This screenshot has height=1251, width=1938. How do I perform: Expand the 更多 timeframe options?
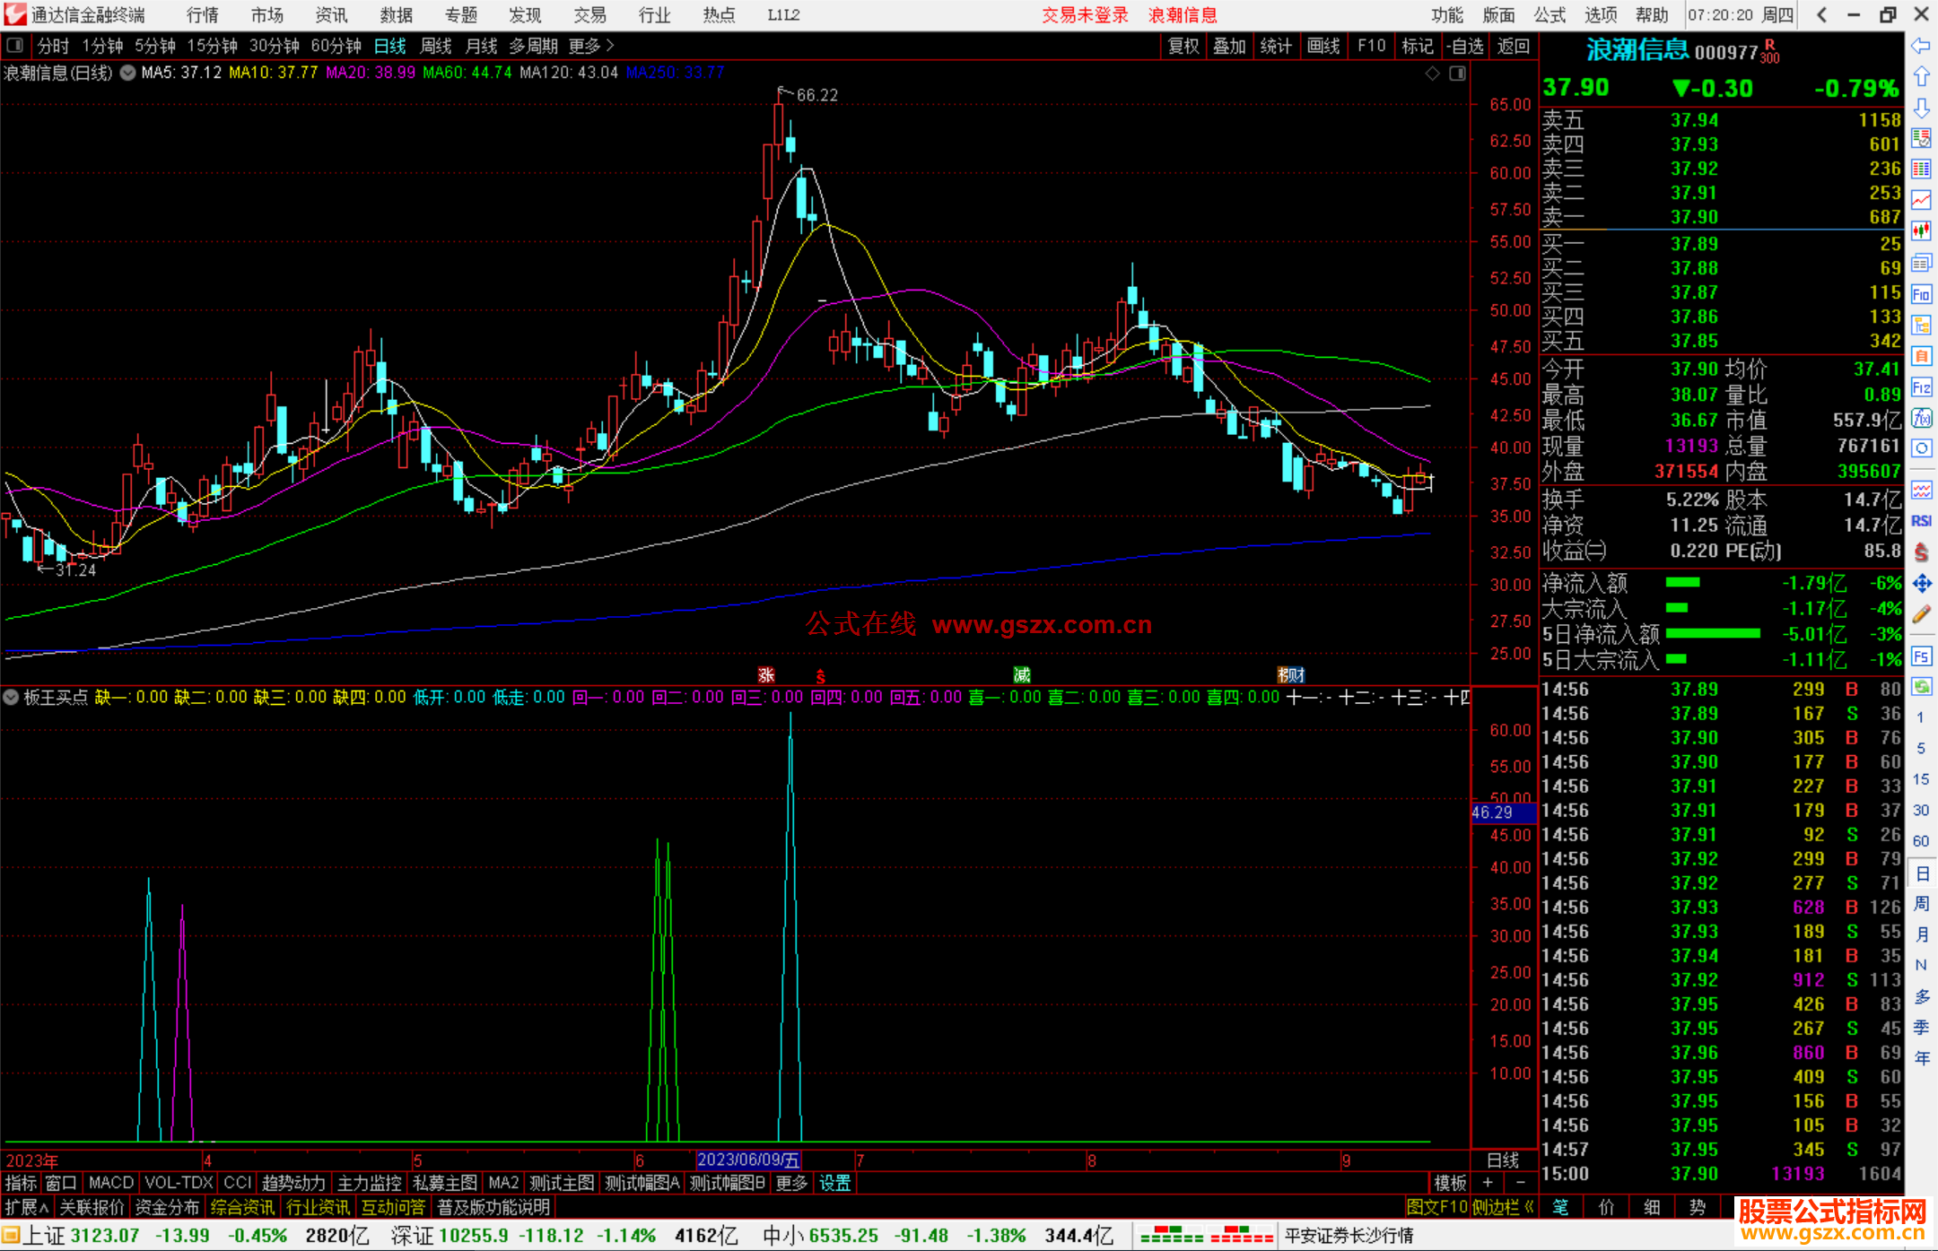[x=590, y=46]
